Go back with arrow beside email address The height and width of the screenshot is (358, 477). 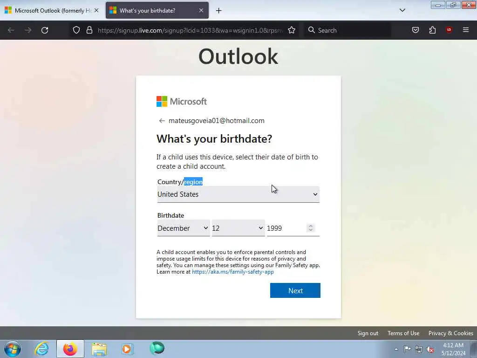tap(162, 121)
